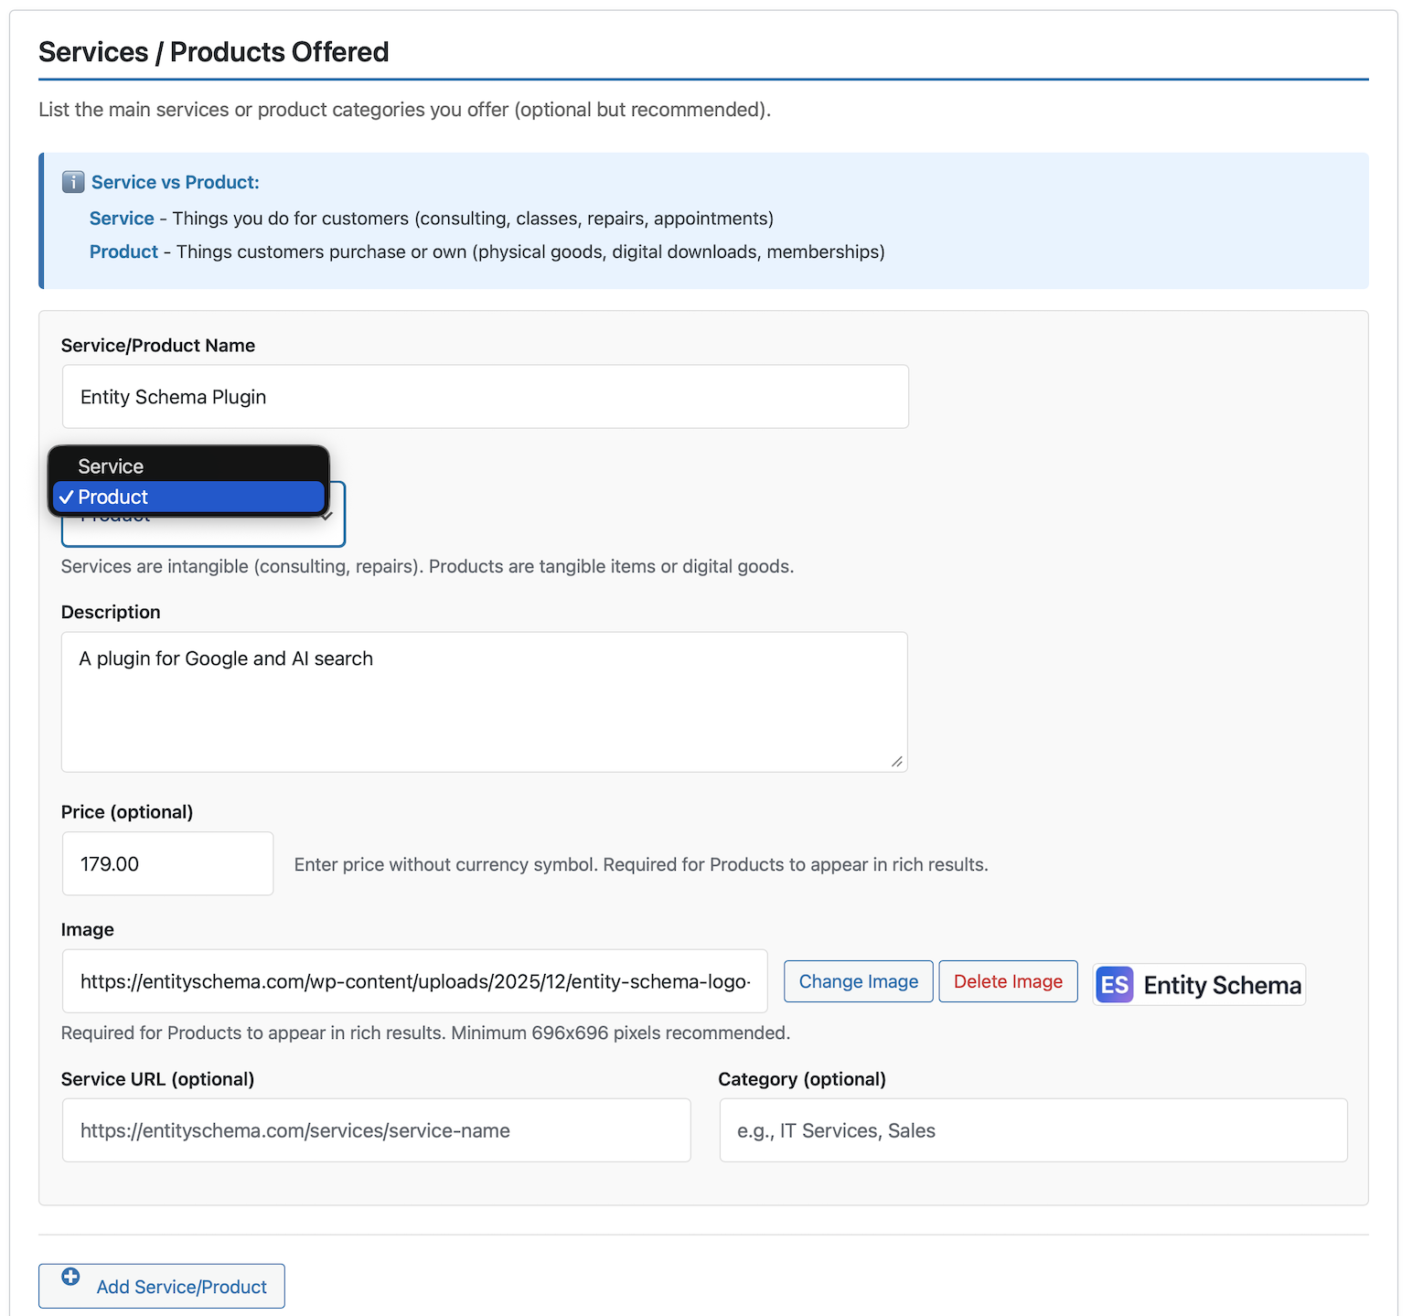
Task: Click the Service URL (optional) label
Action: click(157, 1079)
